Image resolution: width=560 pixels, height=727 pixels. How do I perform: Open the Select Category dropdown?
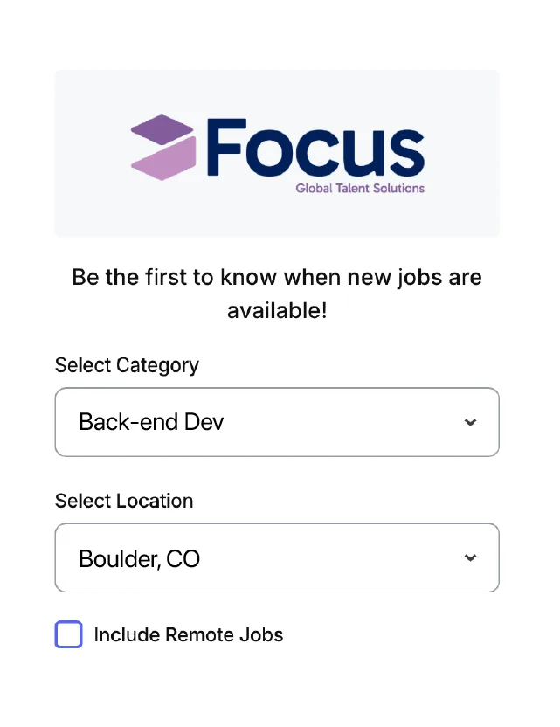tap(277, 422)
